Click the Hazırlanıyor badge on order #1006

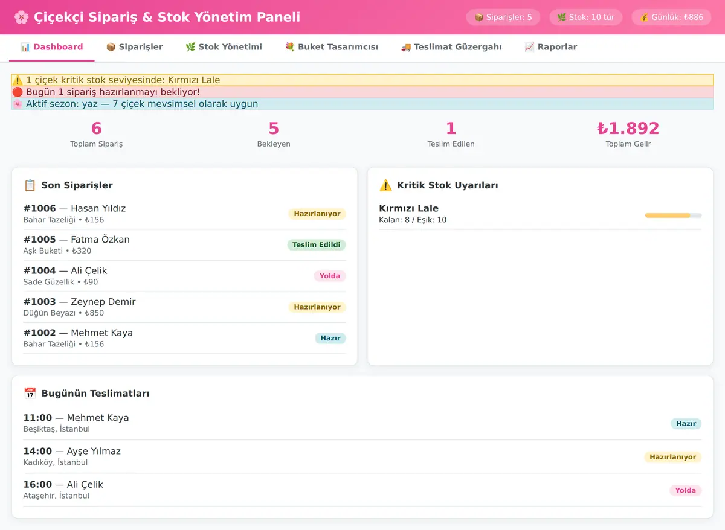317,214
